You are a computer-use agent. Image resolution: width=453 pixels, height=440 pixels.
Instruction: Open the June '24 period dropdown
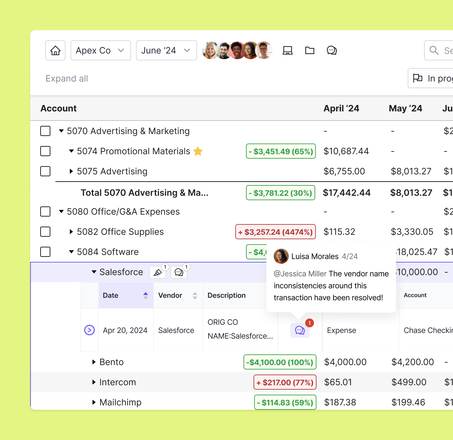166,50
